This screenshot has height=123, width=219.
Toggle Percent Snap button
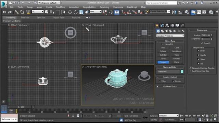(x=134, y=12)
